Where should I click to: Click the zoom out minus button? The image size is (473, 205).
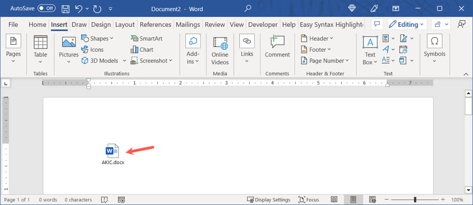click(387, 199)
